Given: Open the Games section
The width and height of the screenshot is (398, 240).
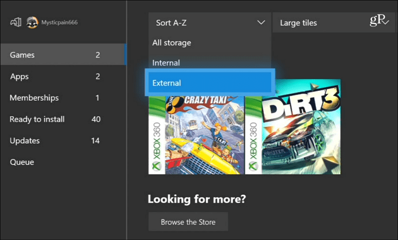Looking at the screenshot, I should 63,55.
